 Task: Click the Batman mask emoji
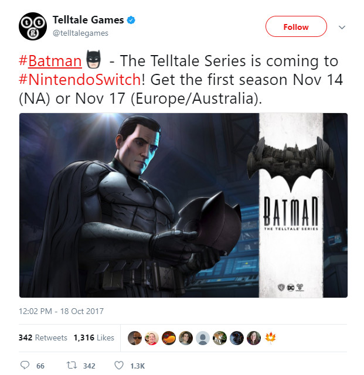coord(93,60)
